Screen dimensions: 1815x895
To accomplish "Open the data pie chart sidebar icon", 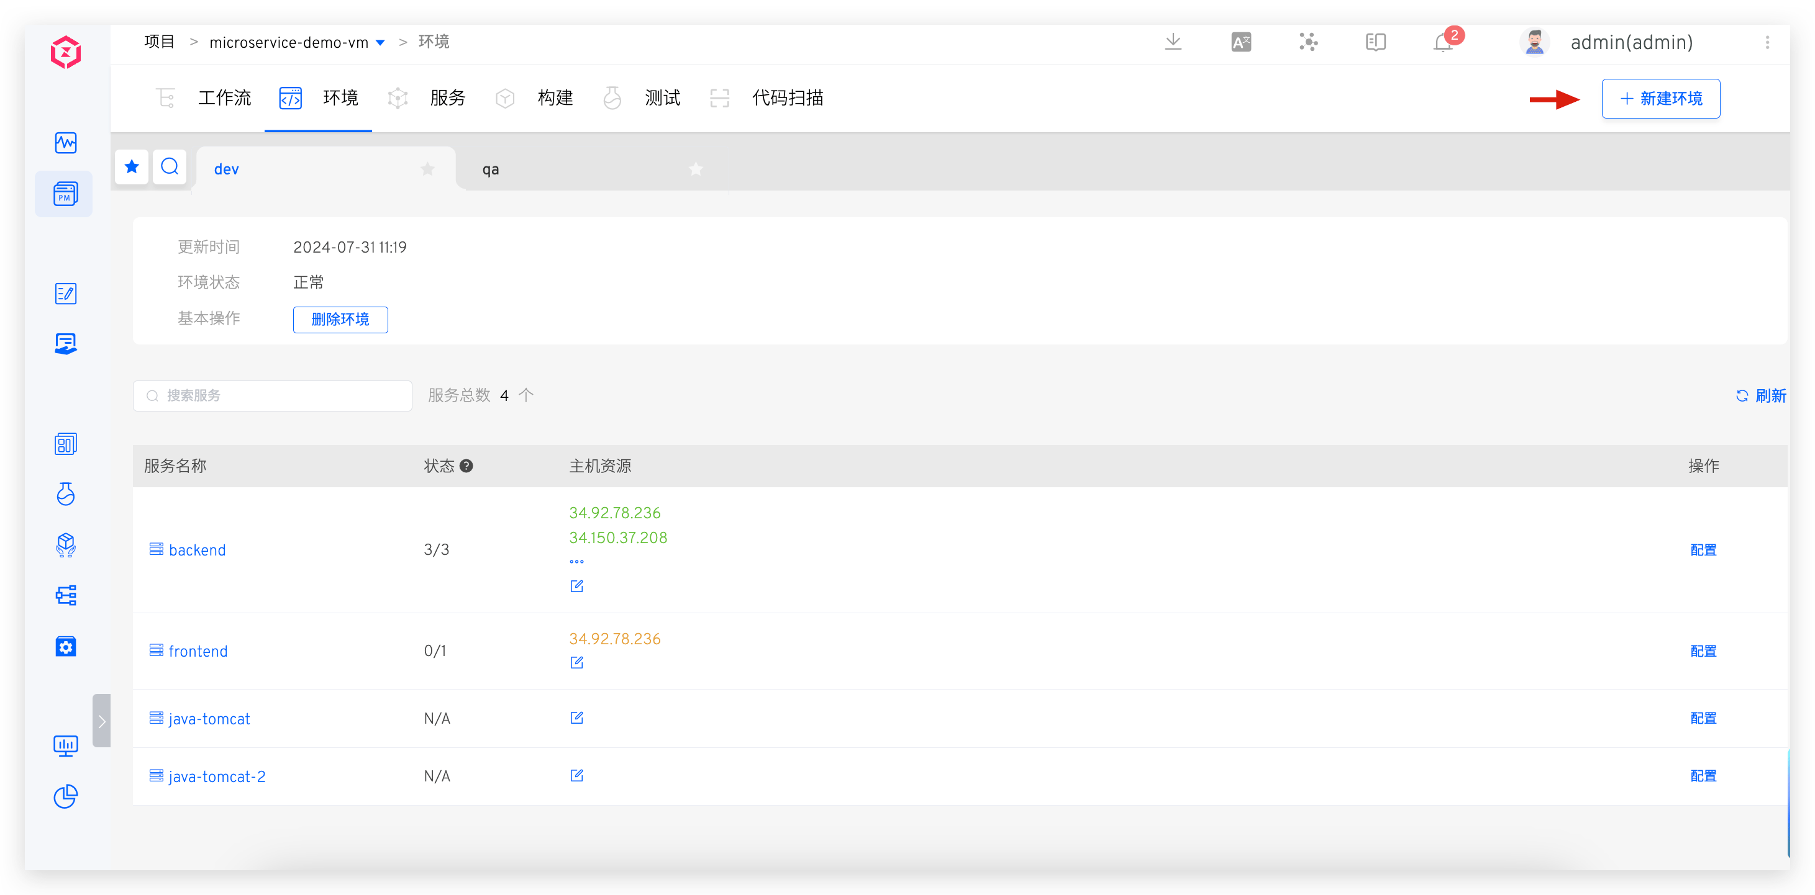I will (65, 796).
